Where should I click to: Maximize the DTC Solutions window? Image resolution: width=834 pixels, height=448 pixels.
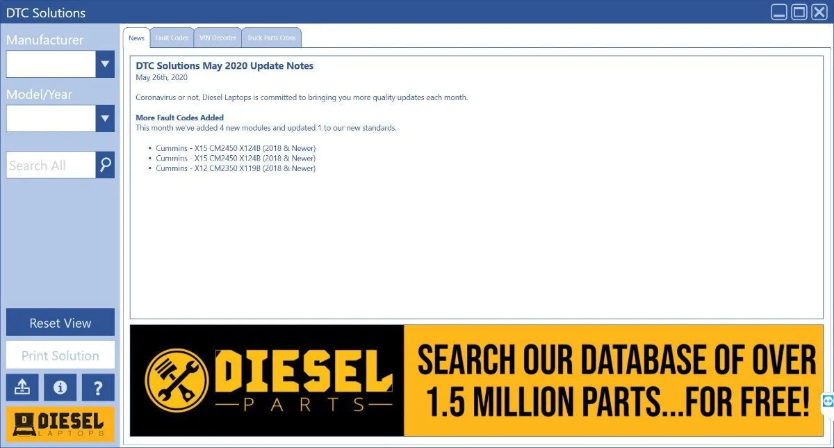coord(799,12)
